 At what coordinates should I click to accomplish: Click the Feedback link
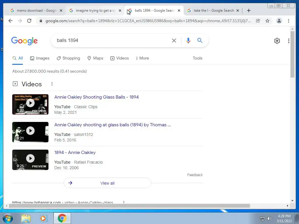195,175
